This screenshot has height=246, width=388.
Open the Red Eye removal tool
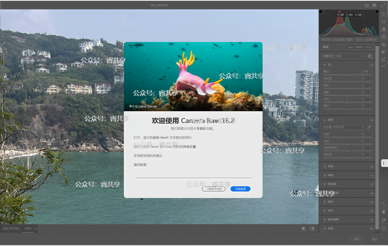pos(383,44)
